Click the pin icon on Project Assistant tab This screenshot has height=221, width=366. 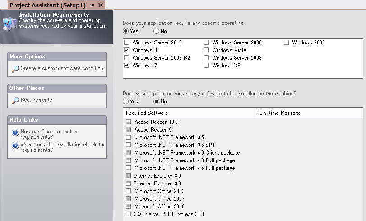[92, 5]
